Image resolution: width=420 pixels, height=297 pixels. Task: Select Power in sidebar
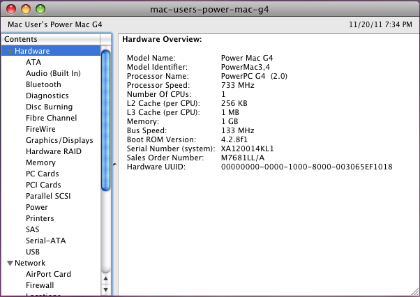[x=37, y=207]
